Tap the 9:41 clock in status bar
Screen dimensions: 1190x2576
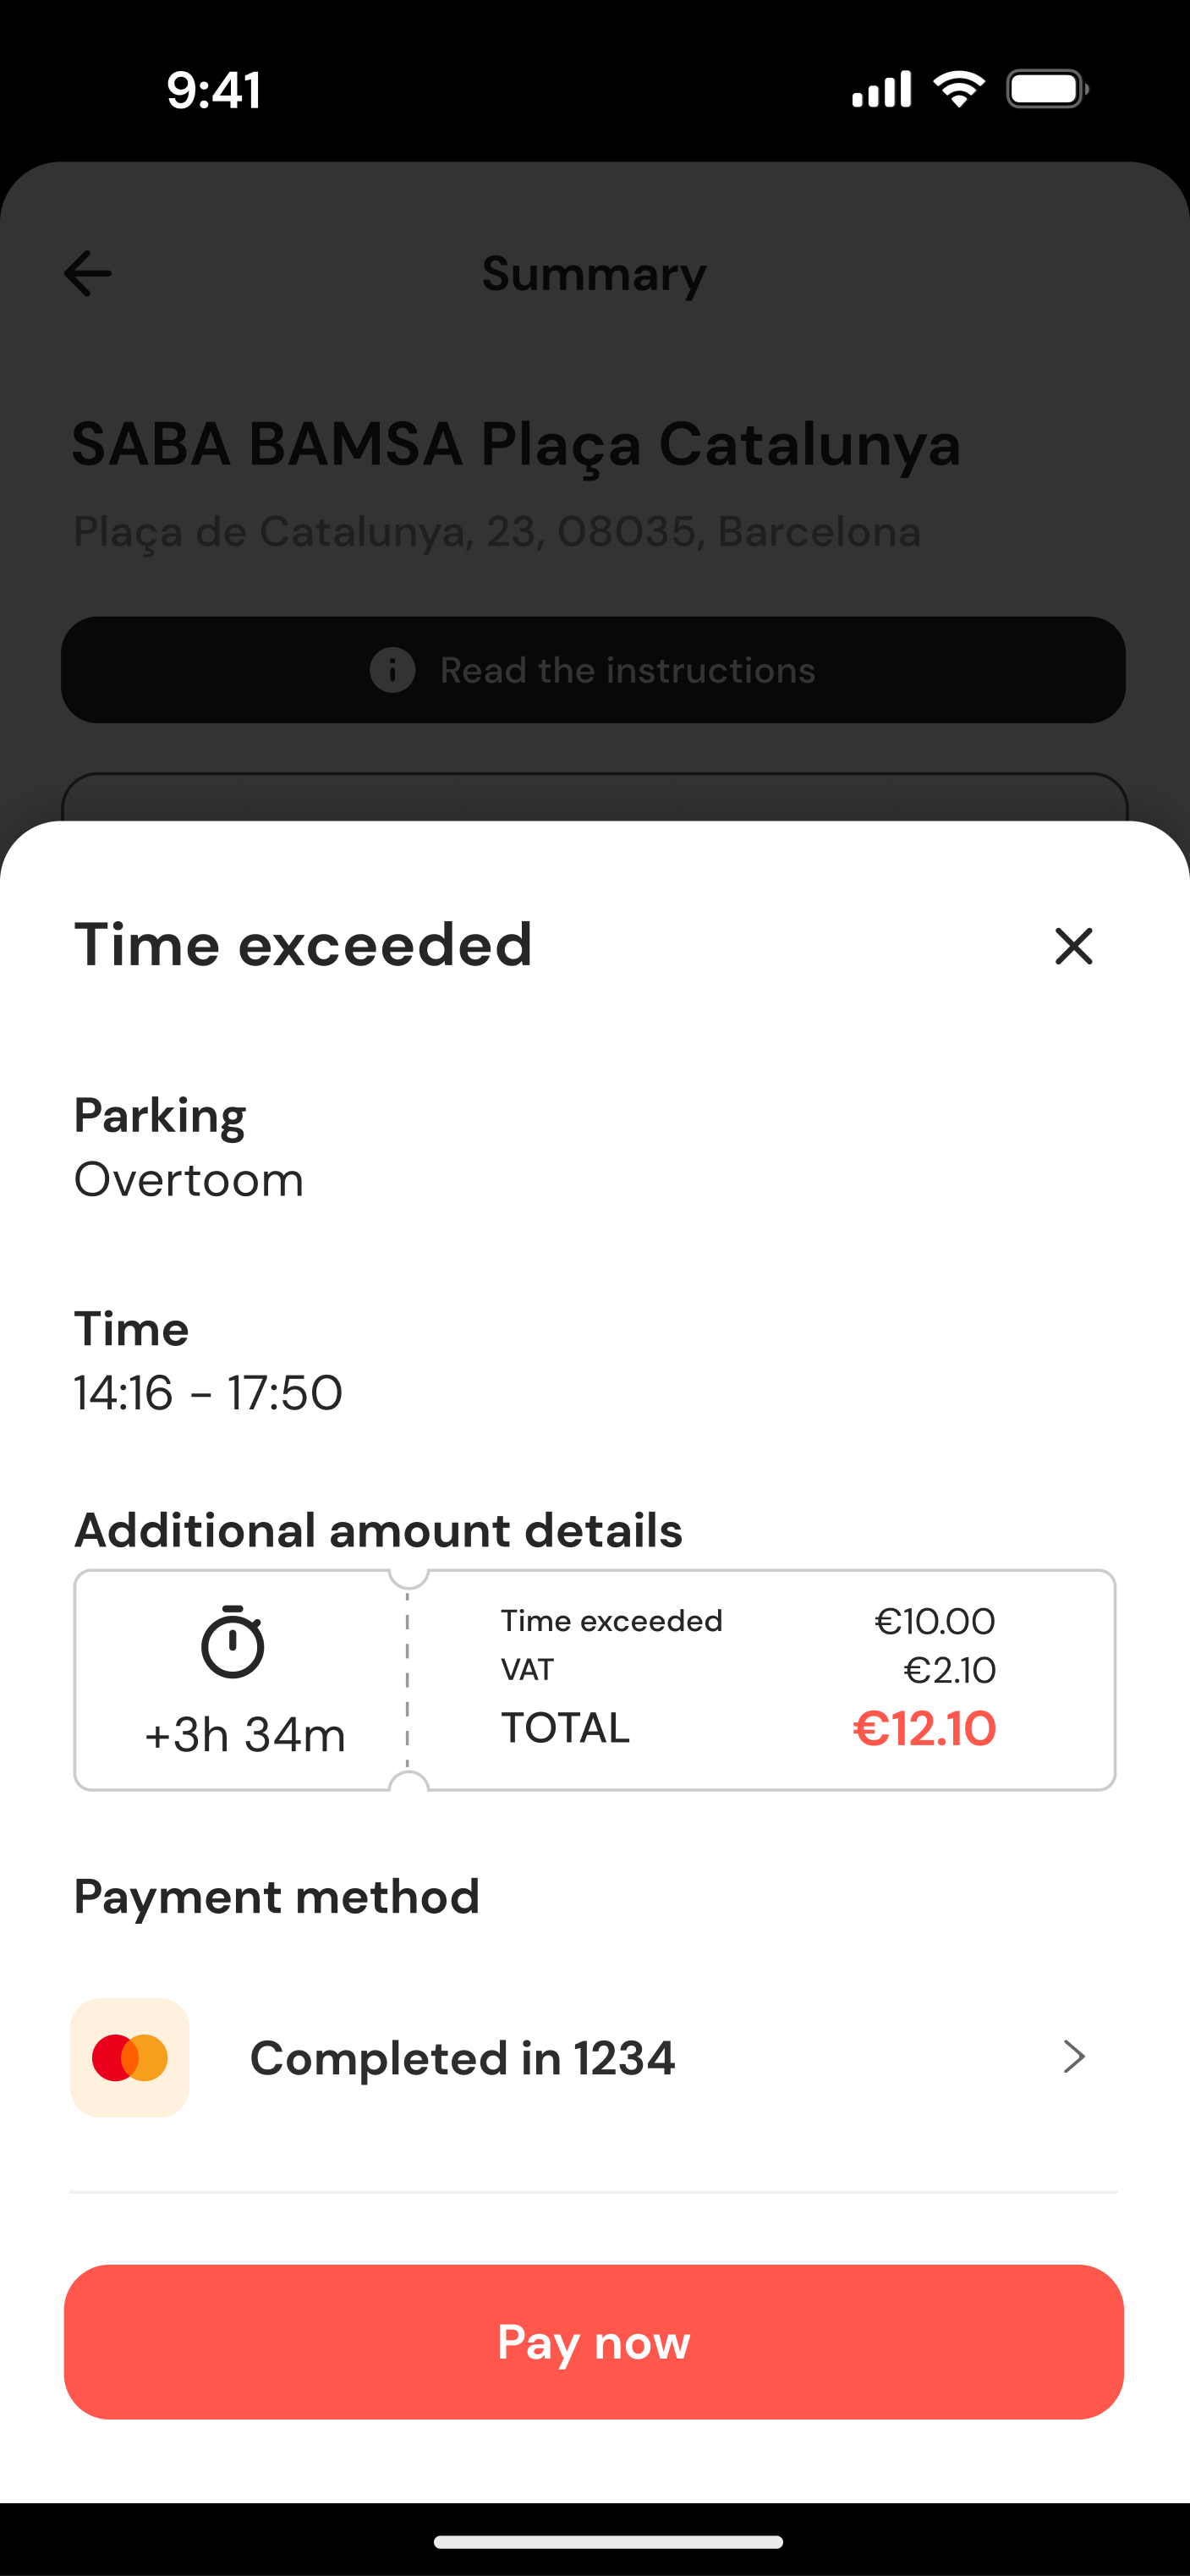[x=214, y=90]
